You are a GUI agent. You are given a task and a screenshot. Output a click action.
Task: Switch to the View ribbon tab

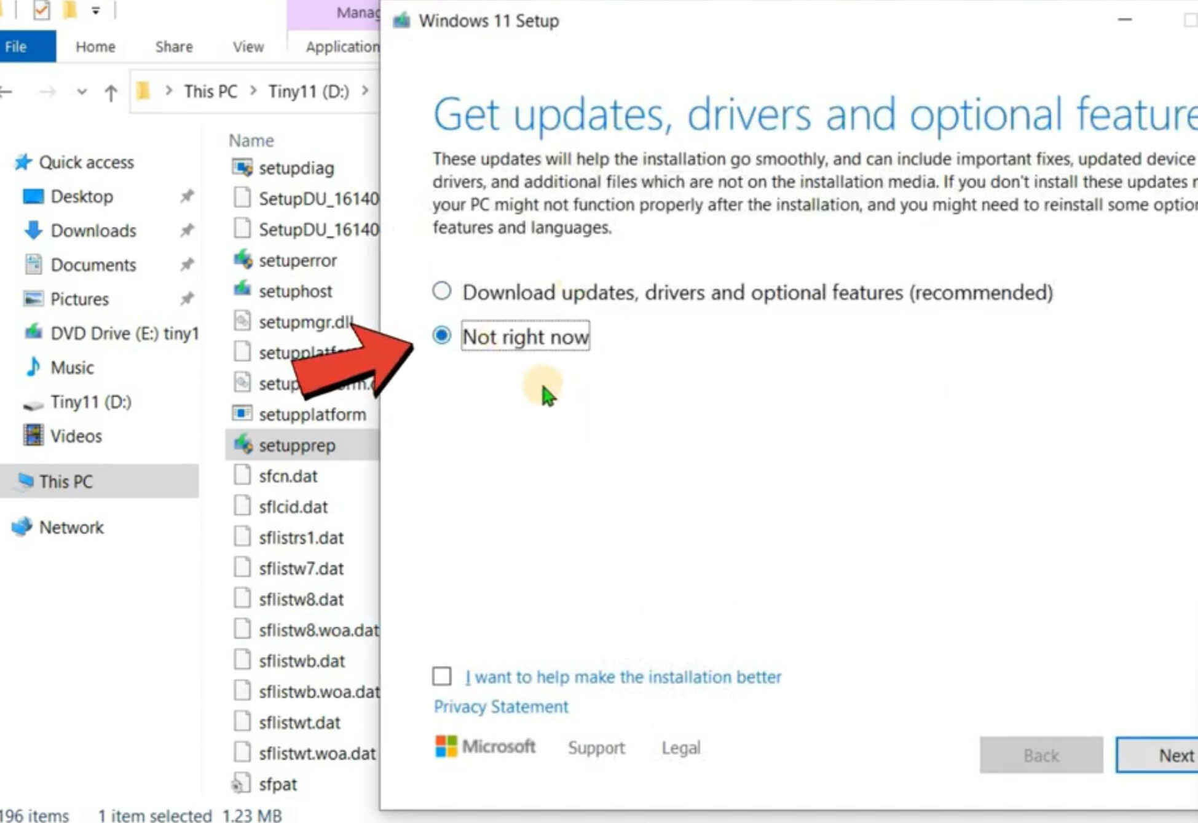(x=248, y=47)
